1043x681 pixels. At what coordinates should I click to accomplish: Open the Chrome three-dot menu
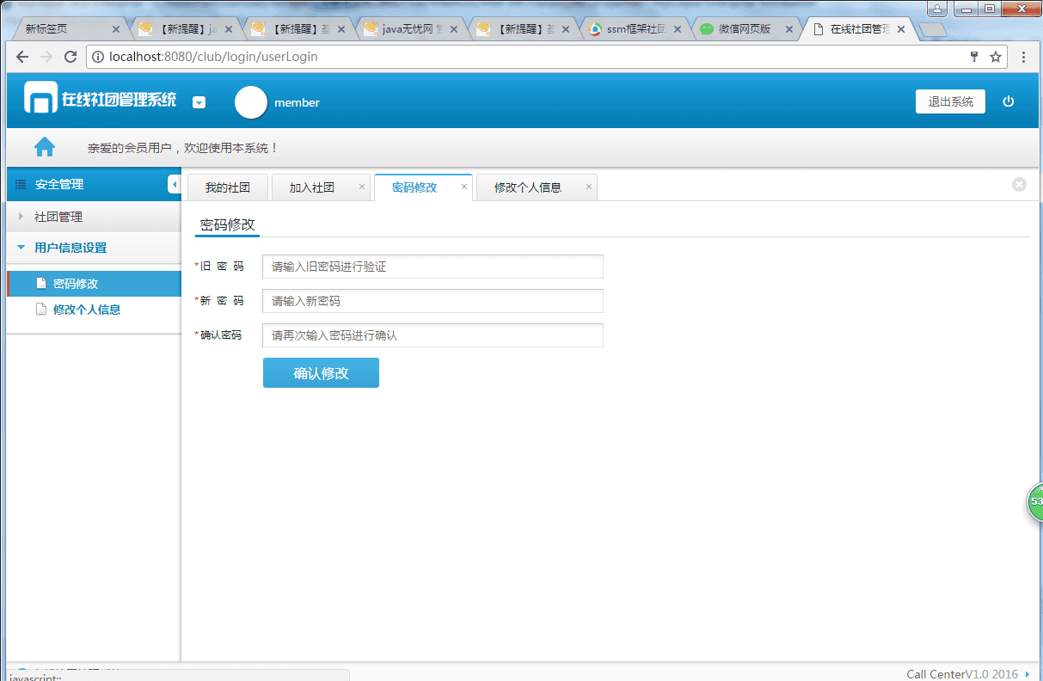[x=1023, y=57]
